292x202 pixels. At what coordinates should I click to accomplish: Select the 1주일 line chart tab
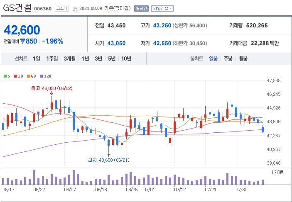[52, 59]
